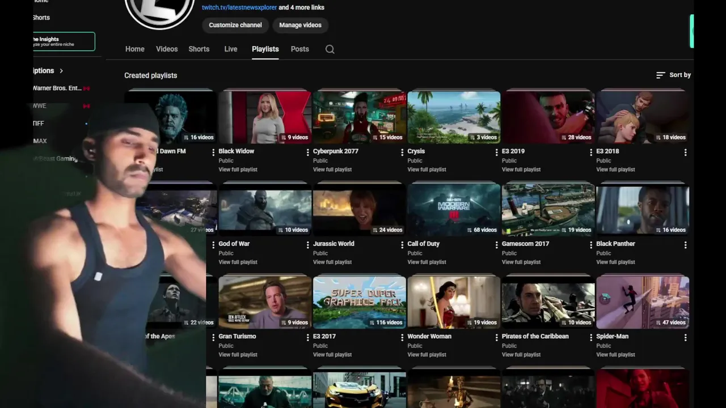Open the Spider-Man playlist thumbnail
Screen dimensions: 726x408
pyautogui.click(x=643, y=303)
